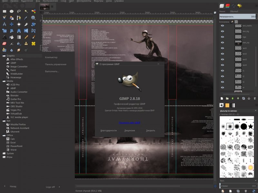Switch to the Channels tab
The image size is (258, 193).
[x=228, y=6]
